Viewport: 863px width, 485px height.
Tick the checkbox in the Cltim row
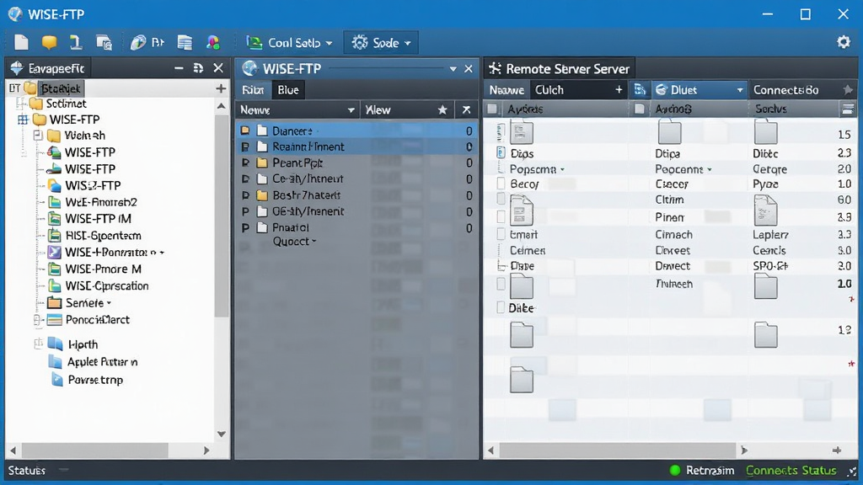click(x=501, y=199)
